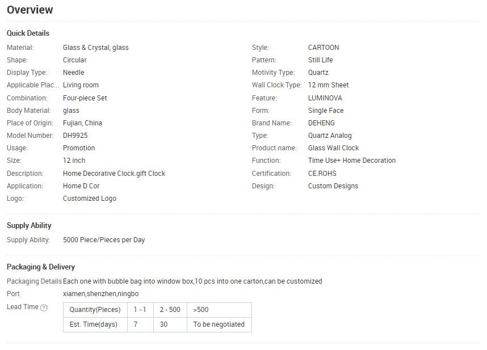Click the Place of Origin value Fujian, China
The width and height of the screenshot is (487, 350).
82,123
